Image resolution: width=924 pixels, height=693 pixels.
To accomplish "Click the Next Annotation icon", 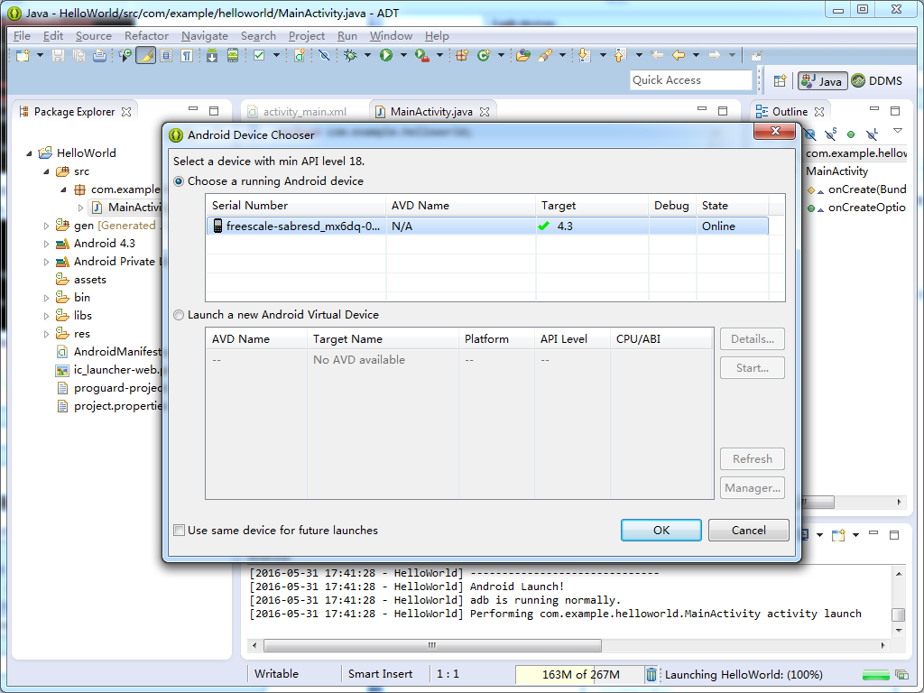I will click(x=584, y=55).
